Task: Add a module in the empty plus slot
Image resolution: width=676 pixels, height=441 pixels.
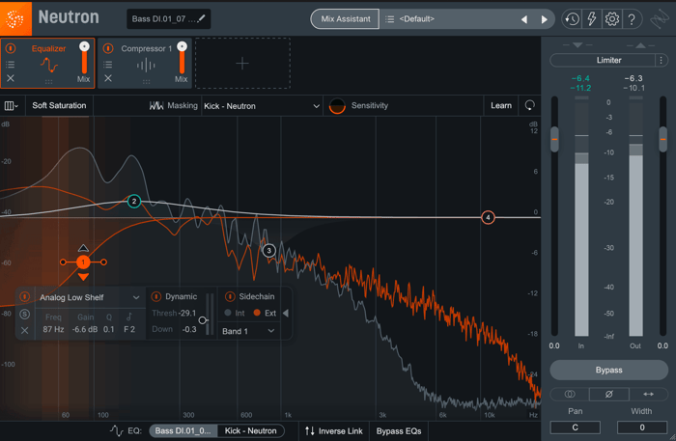Action: pyautogui.click(x=242, y=64)
